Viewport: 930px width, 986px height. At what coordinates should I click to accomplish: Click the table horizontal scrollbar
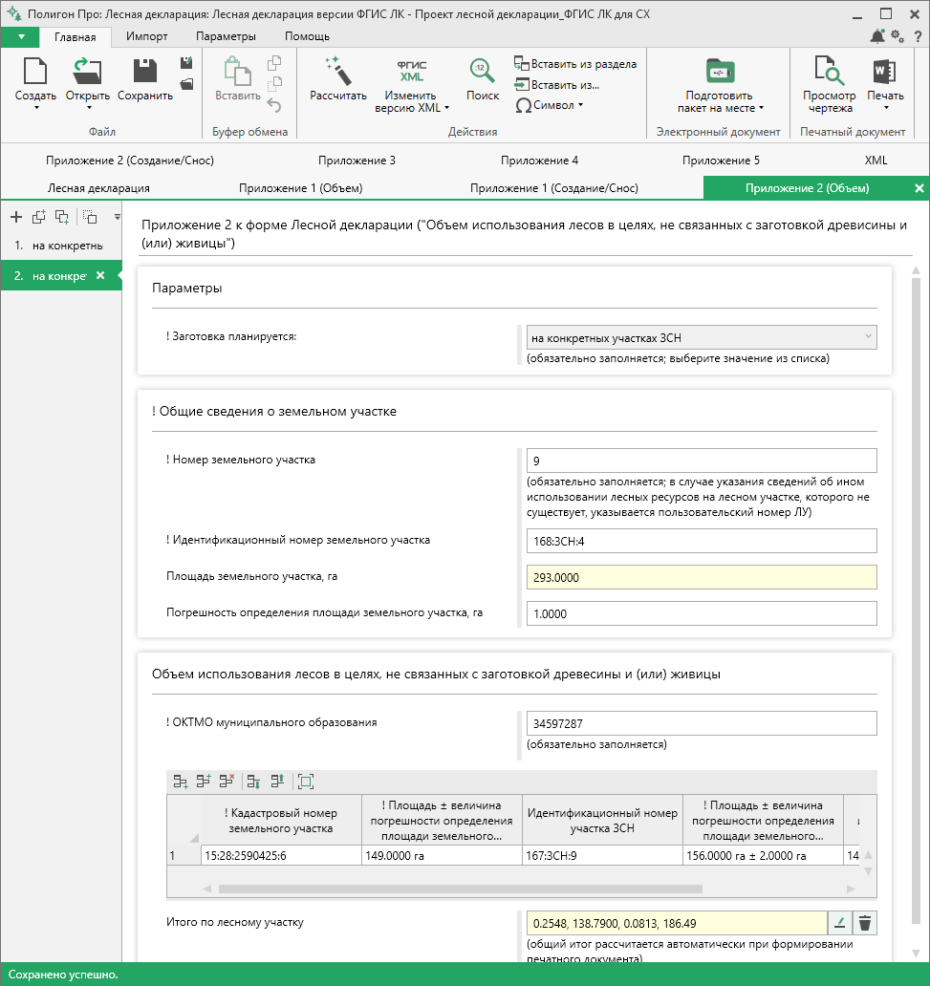click(x=461, y=890)
